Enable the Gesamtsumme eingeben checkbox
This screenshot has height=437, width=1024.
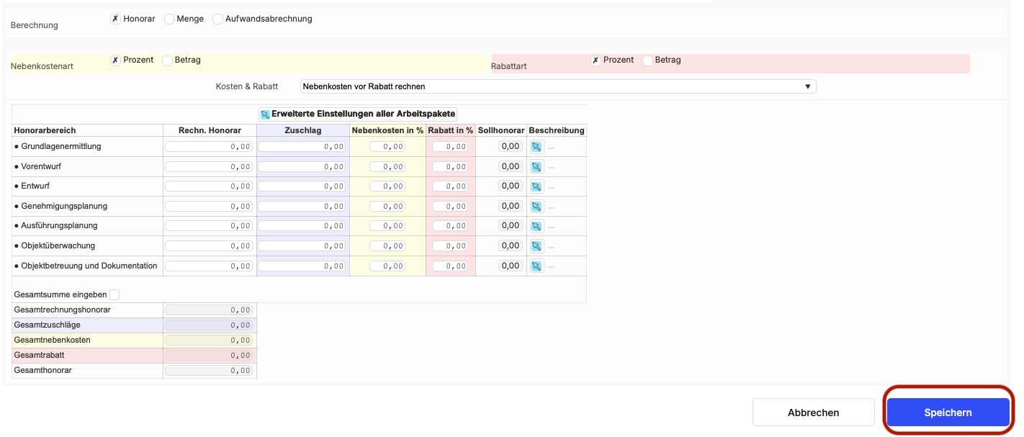pyautogui.click(x=114, y=294)
